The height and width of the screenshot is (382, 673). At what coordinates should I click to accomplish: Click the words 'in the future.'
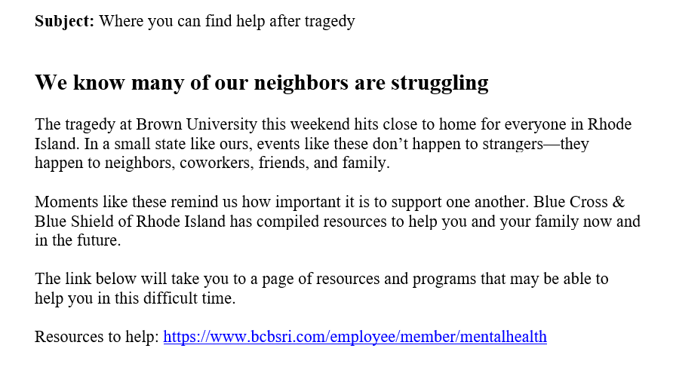tap(78, 240)
